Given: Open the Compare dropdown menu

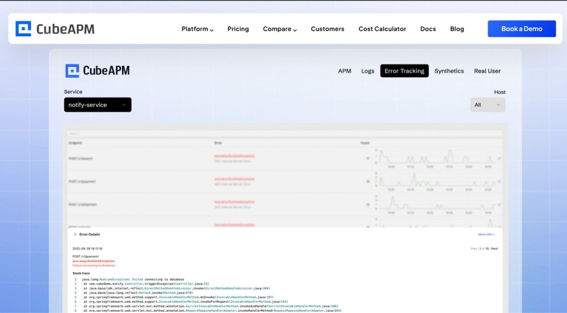Looking at the screenshot, I should (280, 29).
